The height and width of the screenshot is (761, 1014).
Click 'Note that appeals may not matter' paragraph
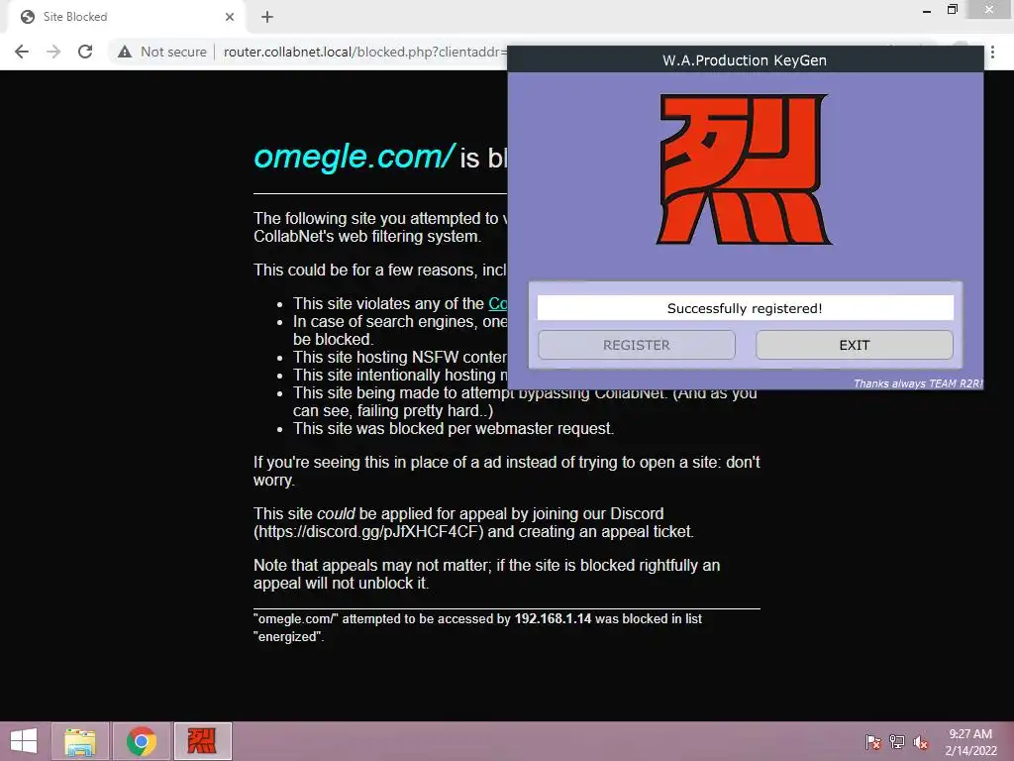tap(486, 574)
